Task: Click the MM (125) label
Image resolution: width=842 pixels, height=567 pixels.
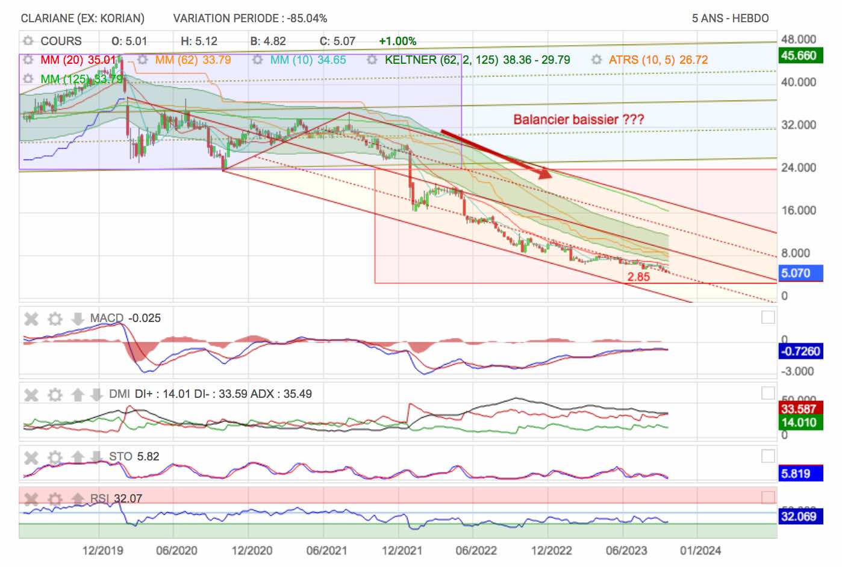Action: click(x=82, y=79)
